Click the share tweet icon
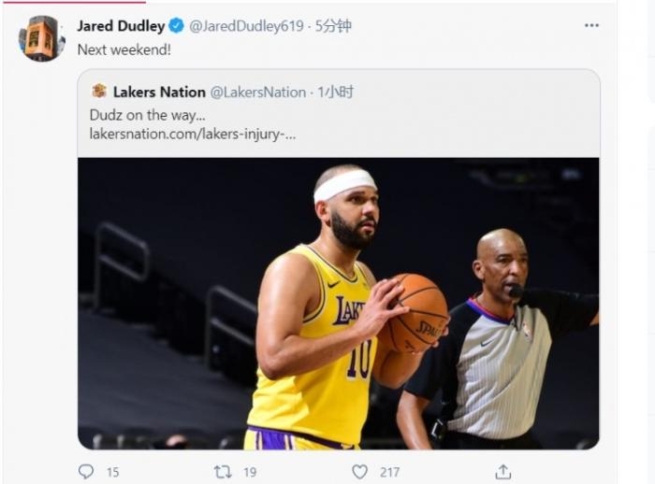Viewport: 655px width, 484px height. pyautogui.click(x=503, y=472)
